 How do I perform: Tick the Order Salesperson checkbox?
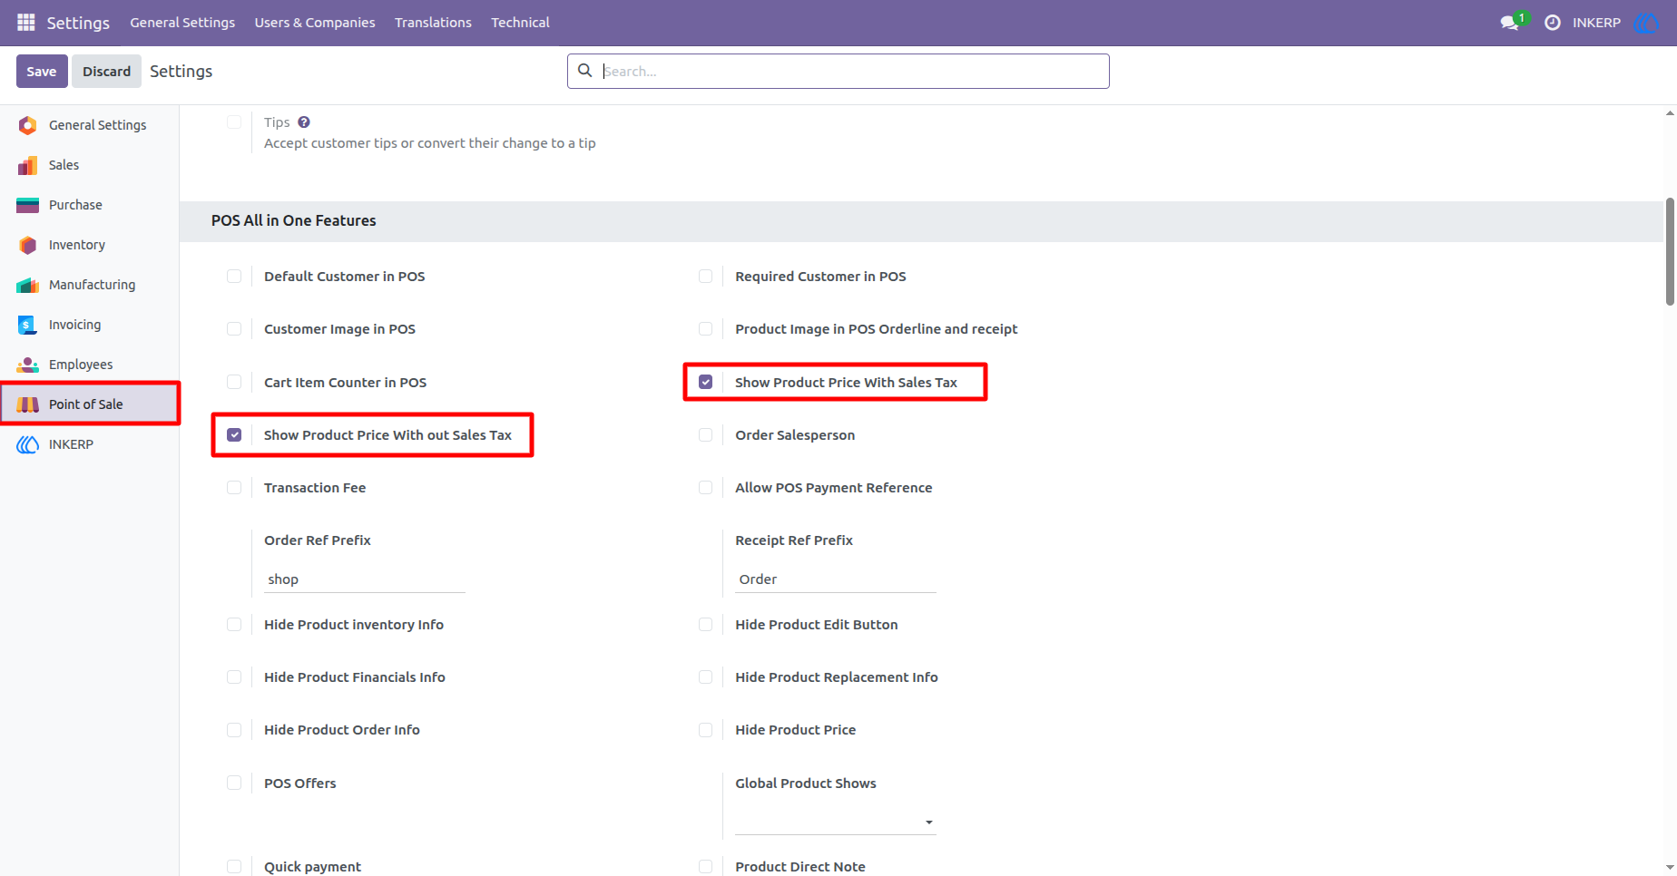tap(705, 435)
